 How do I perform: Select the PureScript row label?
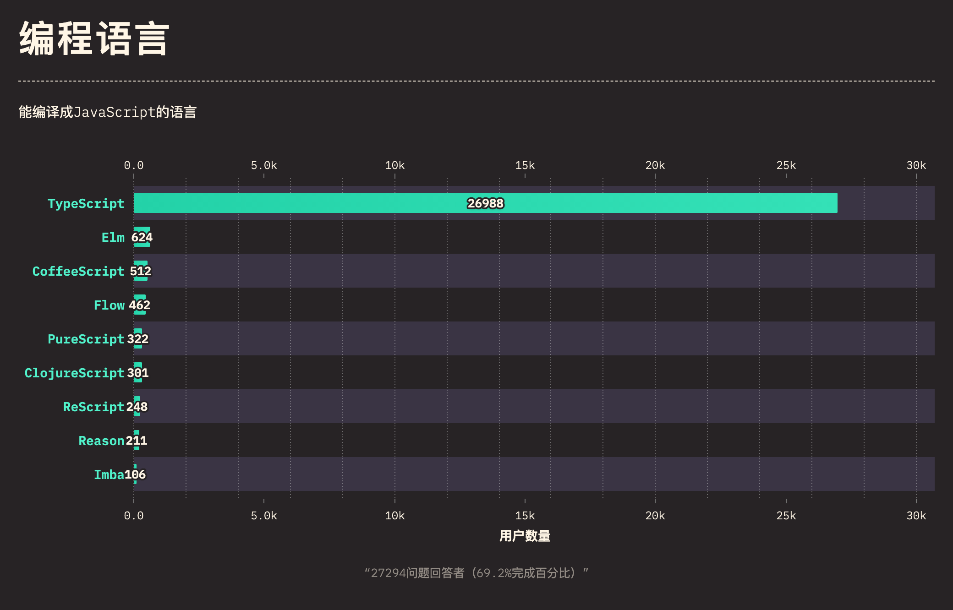86,339
